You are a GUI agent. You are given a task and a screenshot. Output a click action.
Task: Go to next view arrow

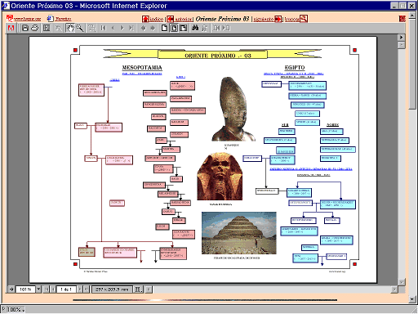(x=153, y=28)
